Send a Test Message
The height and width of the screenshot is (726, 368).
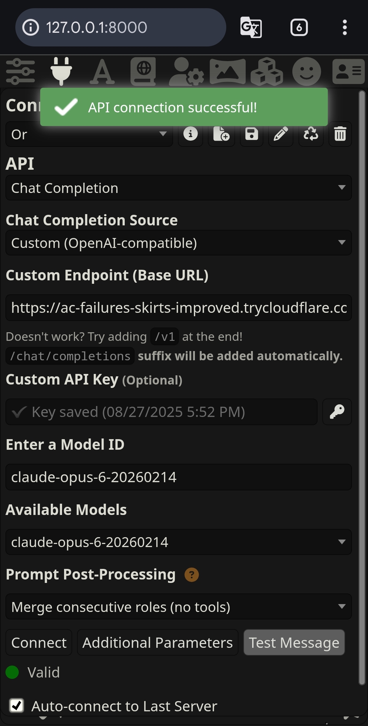294,643
